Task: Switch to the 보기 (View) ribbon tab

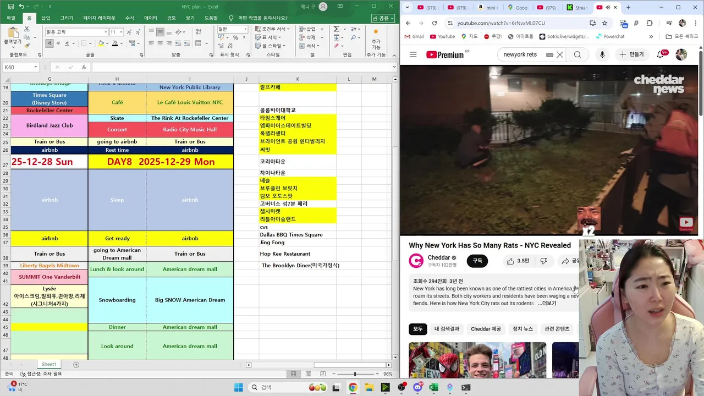Action: coord(190,18)
